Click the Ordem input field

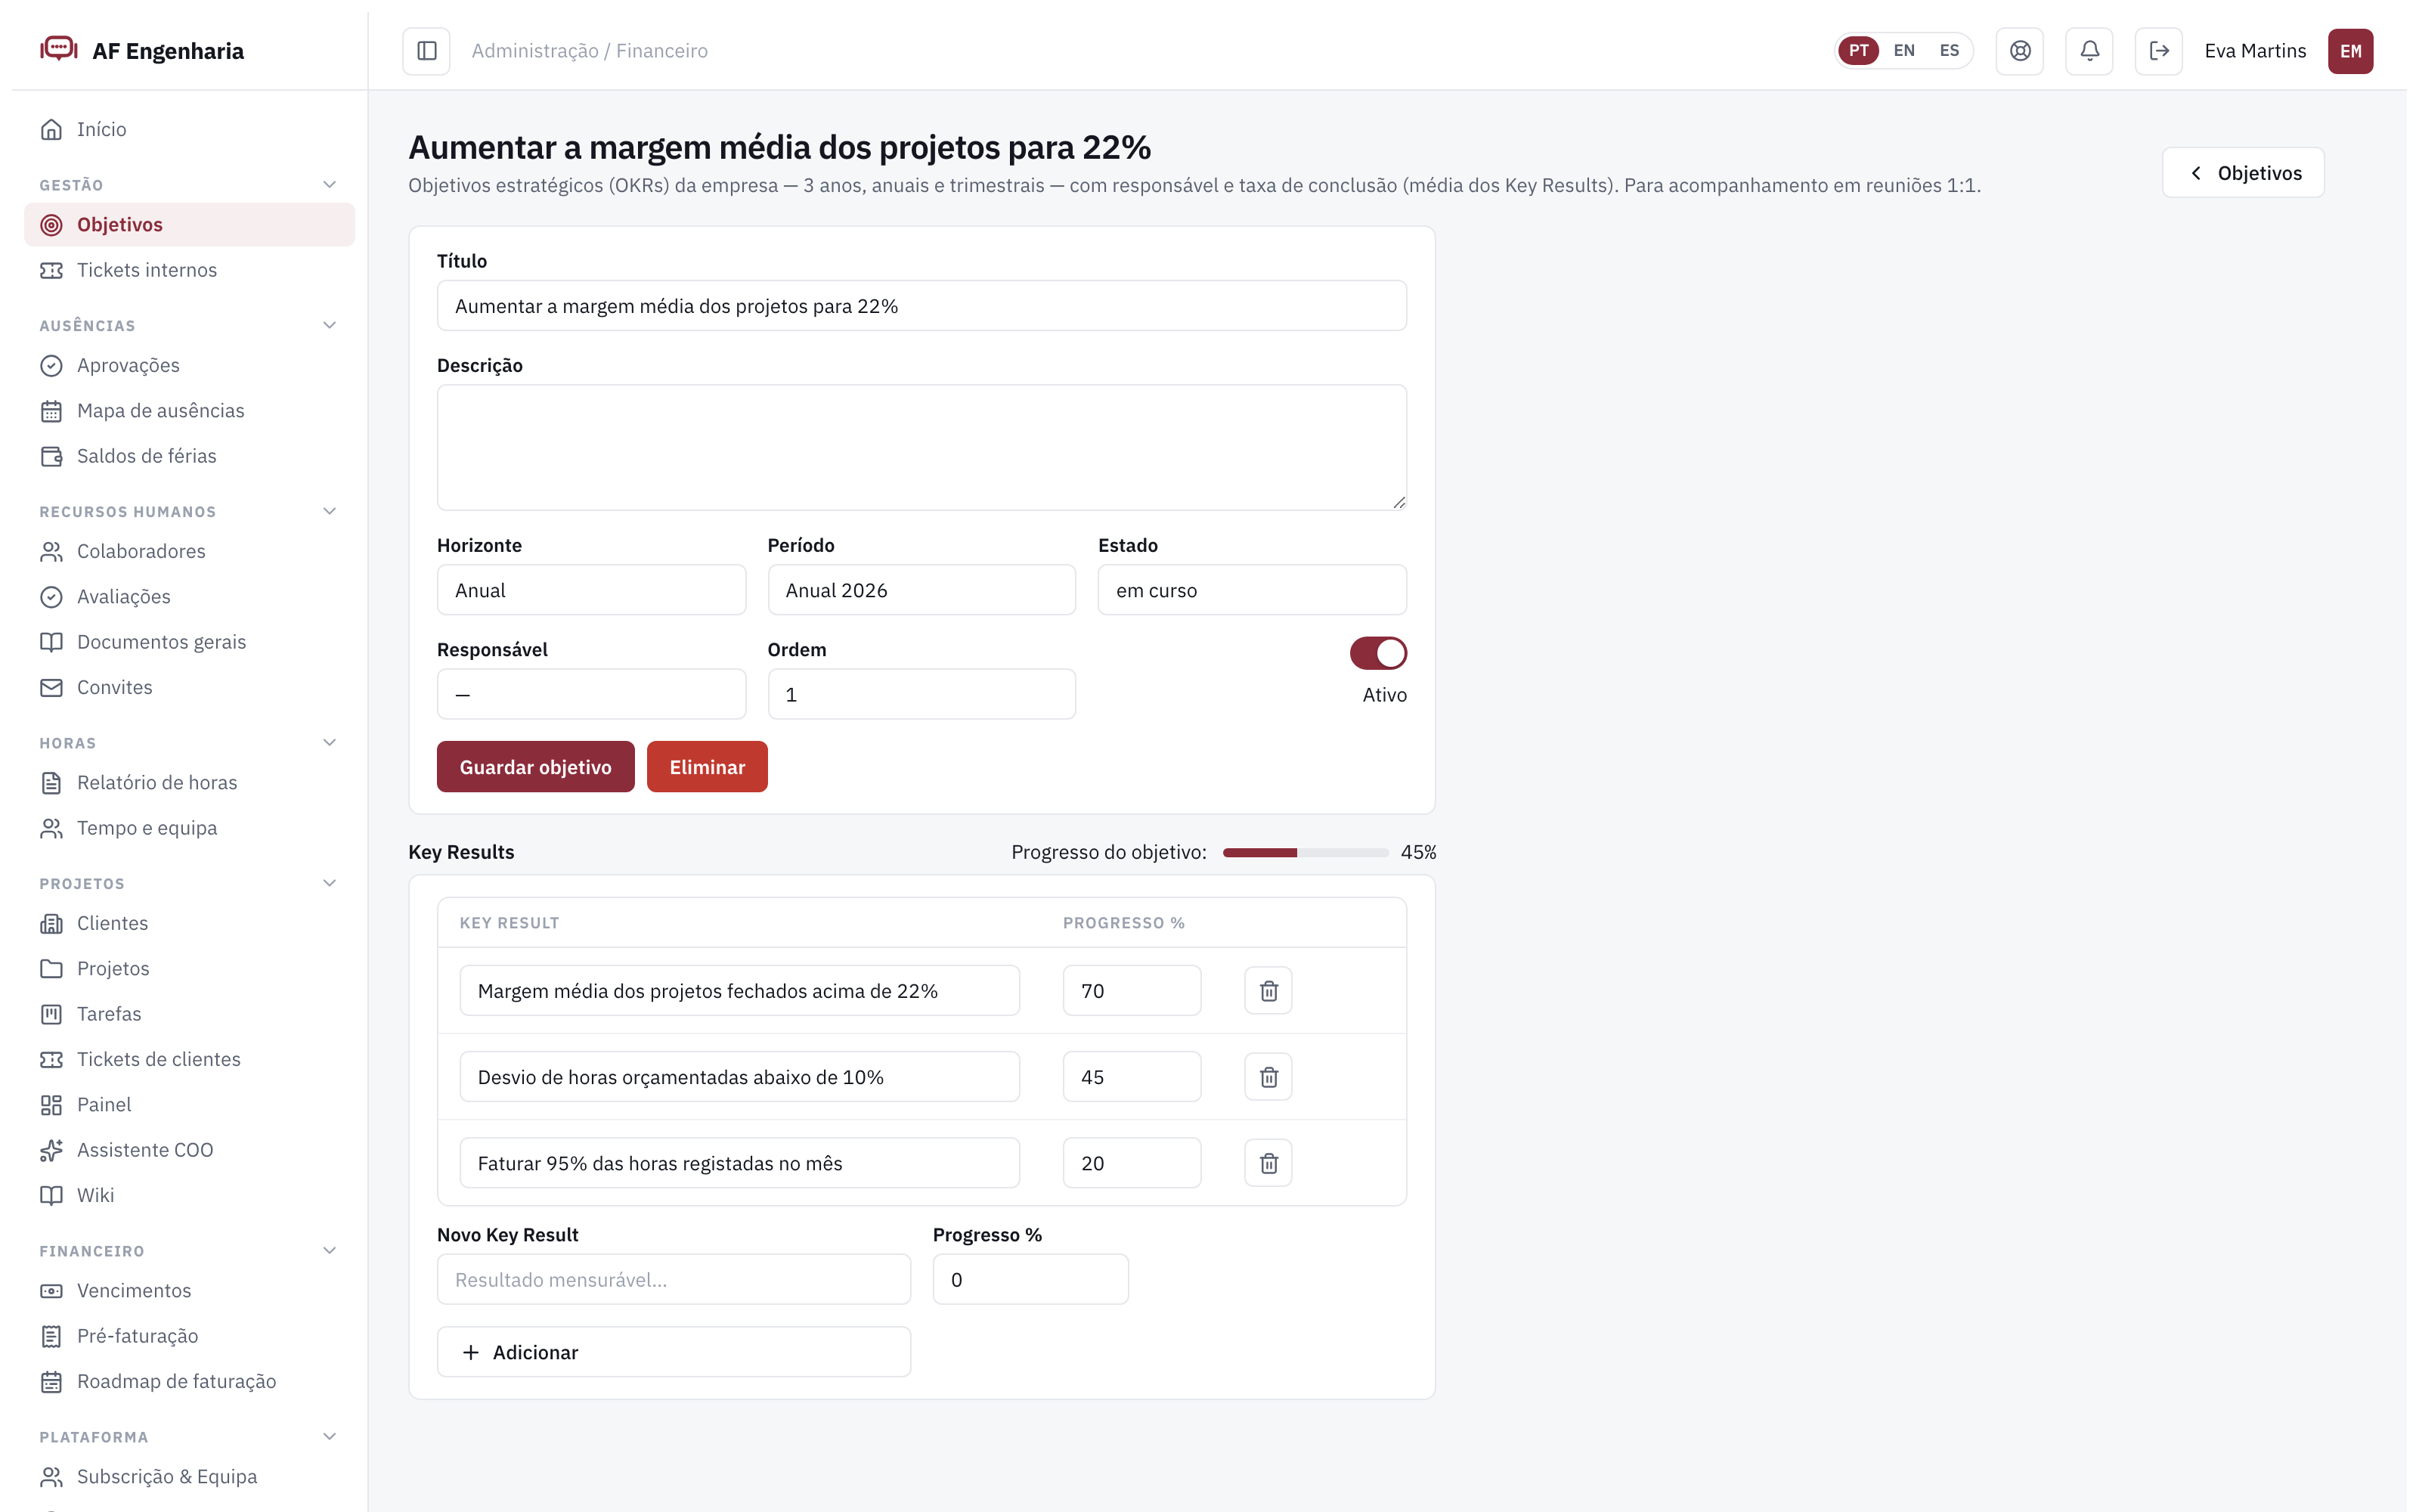click(921, 694)
